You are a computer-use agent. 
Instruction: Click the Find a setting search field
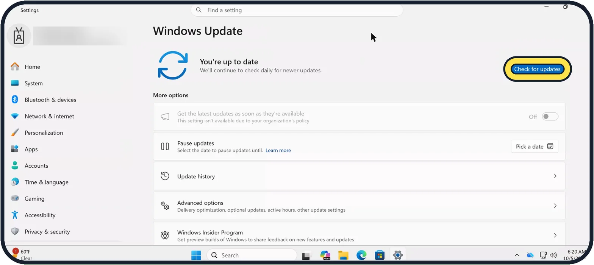pos(297,10)
